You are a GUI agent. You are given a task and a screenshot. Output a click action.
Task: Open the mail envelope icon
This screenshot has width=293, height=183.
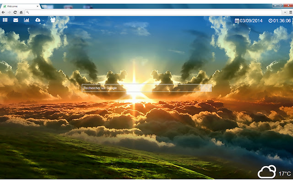pos(16,20)
